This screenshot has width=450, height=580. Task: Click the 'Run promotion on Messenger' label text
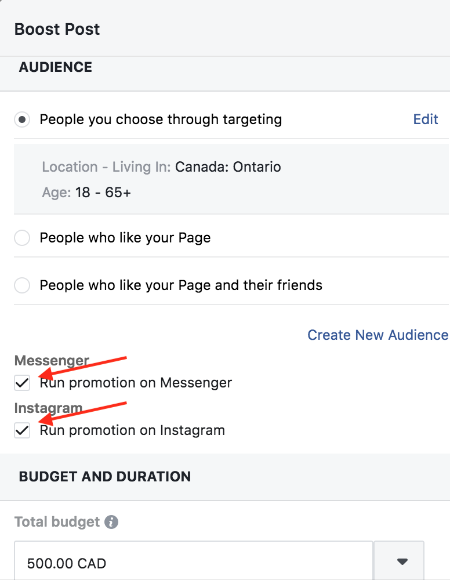[136, 382]
